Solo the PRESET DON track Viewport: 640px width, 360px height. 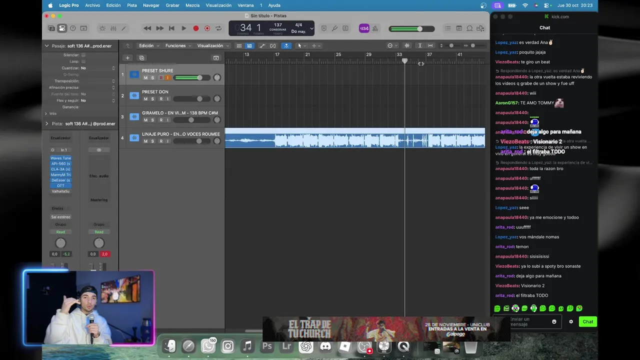152,99
